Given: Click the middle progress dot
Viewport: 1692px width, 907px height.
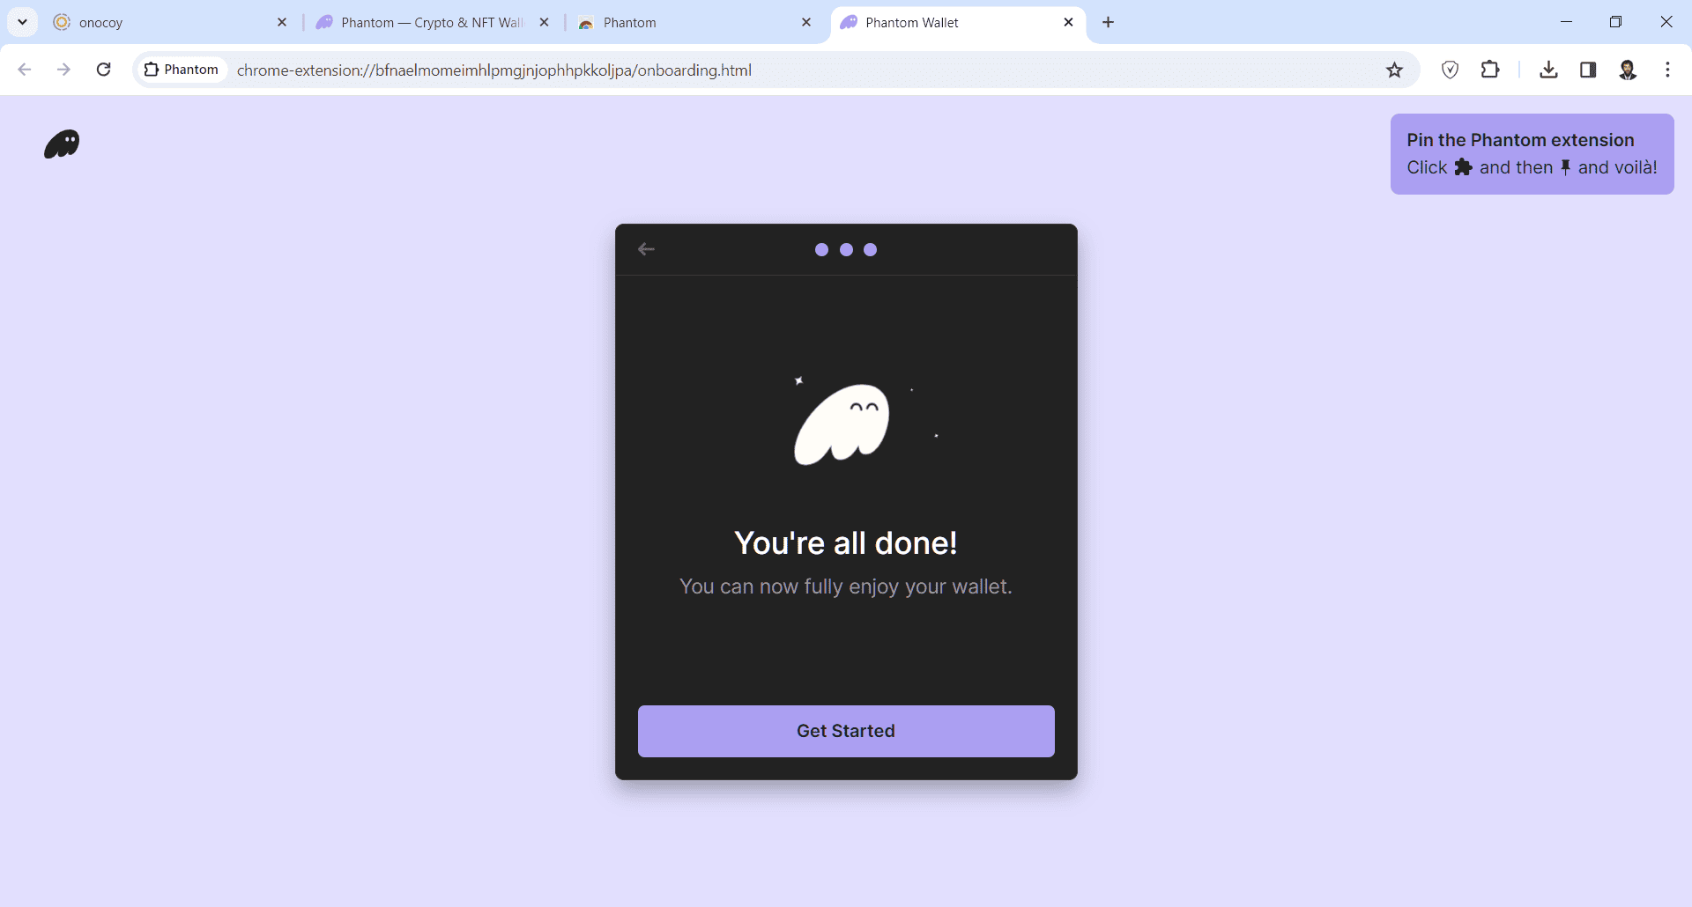Looking at the screenshot, I should [x=846, y=250].
